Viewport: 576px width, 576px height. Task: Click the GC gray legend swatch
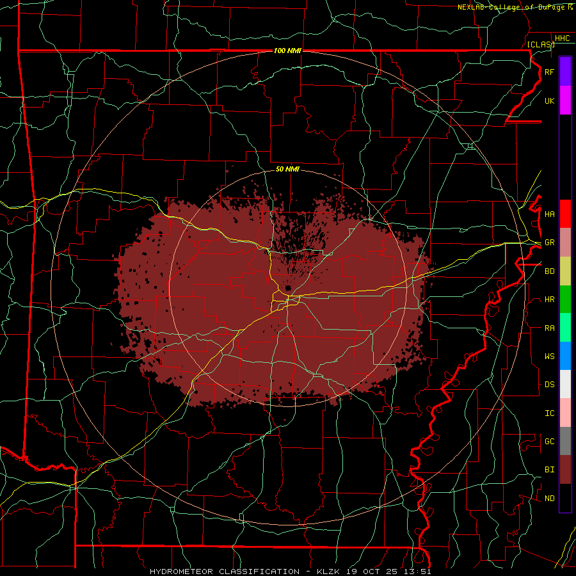tap(565, 441)
